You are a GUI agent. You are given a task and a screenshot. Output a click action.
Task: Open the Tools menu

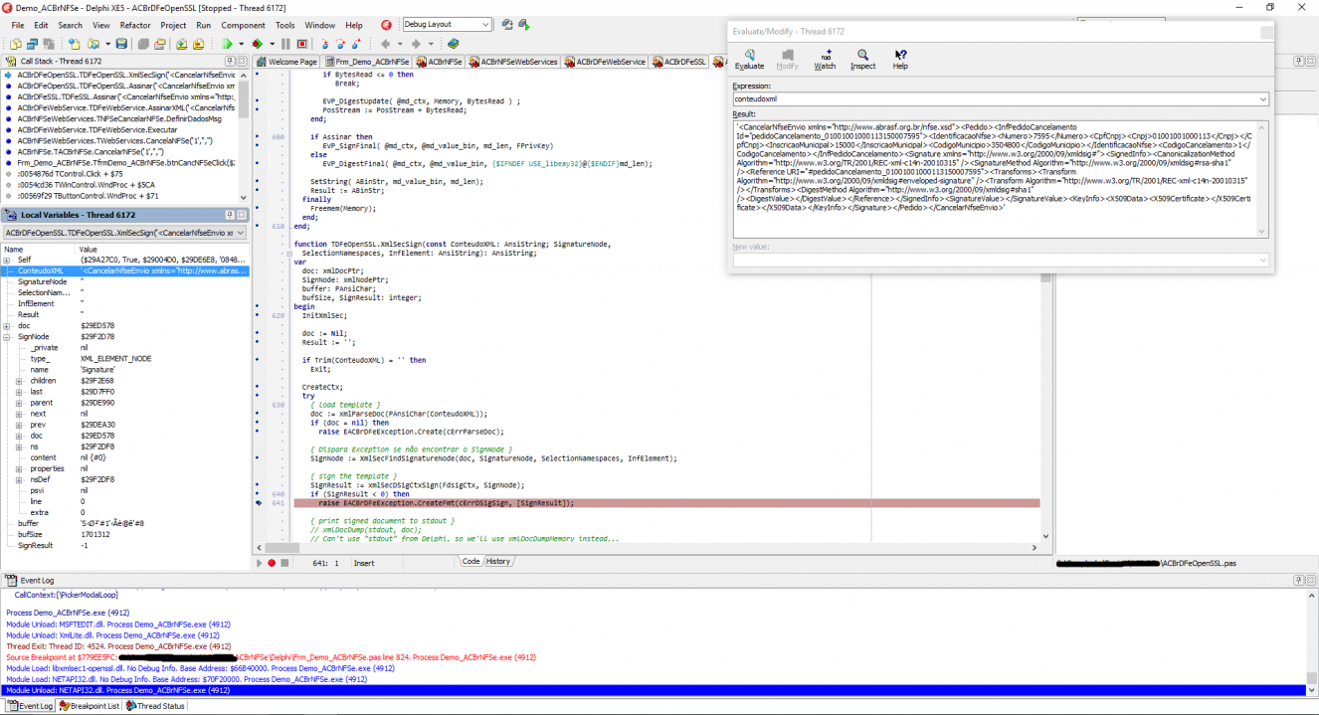284,25
